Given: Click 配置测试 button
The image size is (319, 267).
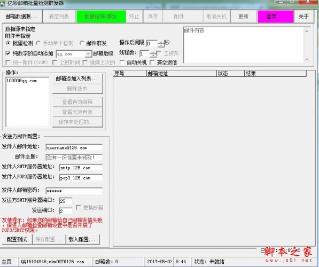Looking at the screenshot, I should coord(17,239).
